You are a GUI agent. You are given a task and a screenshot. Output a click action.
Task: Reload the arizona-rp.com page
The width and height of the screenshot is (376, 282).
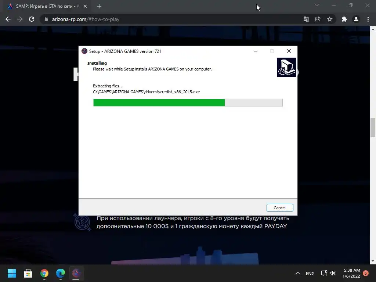point(32,19)
